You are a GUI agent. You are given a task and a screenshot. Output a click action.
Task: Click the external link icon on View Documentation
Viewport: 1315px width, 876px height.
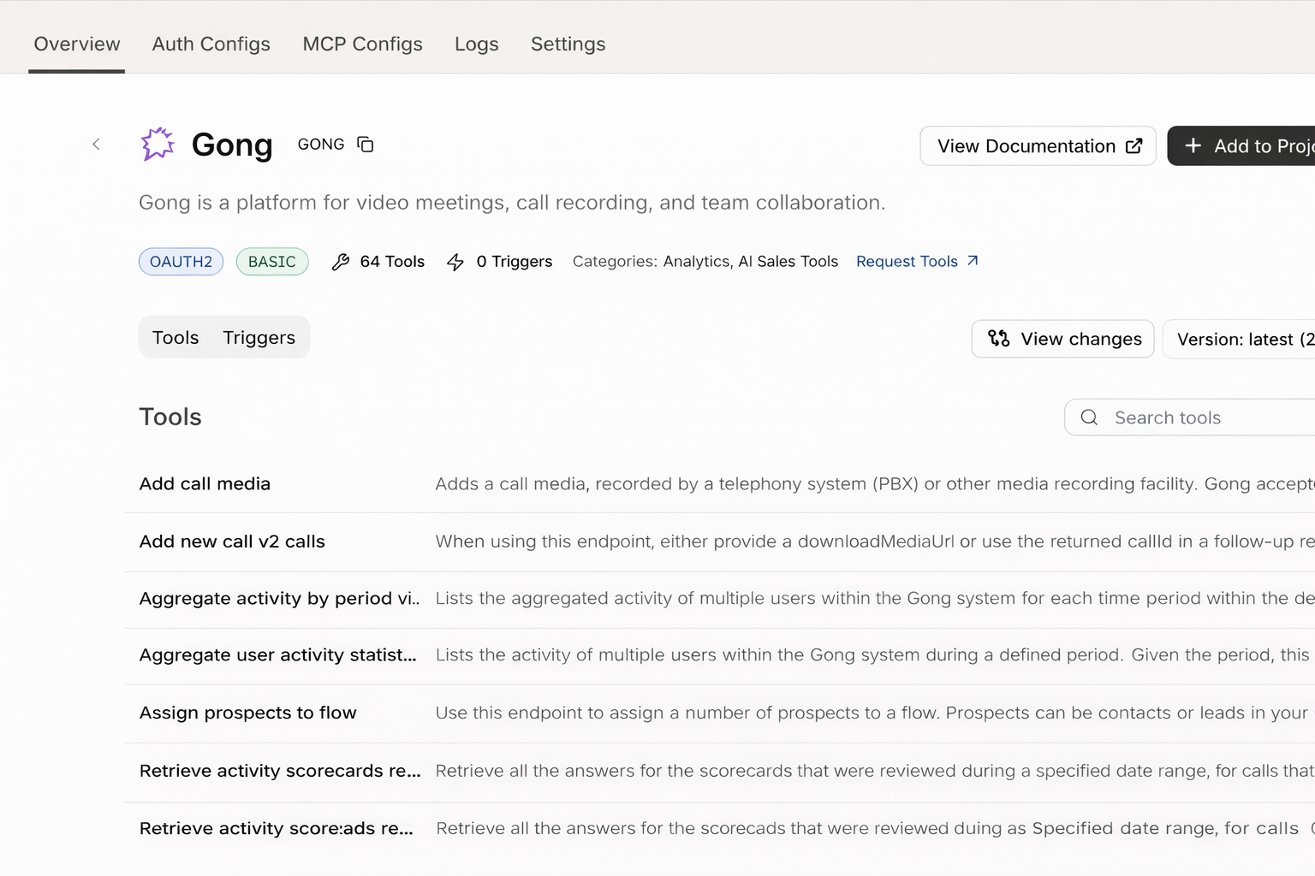[x=1134, y=146]
